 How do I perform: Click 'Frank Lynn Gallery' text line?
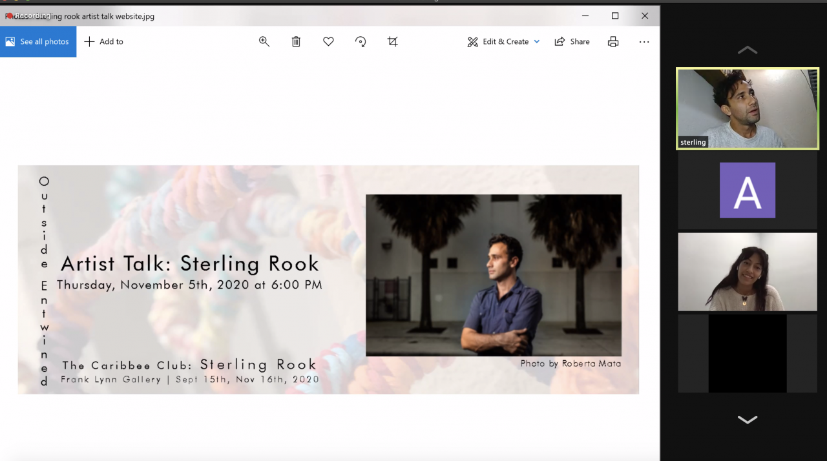[x=190, y=380]
